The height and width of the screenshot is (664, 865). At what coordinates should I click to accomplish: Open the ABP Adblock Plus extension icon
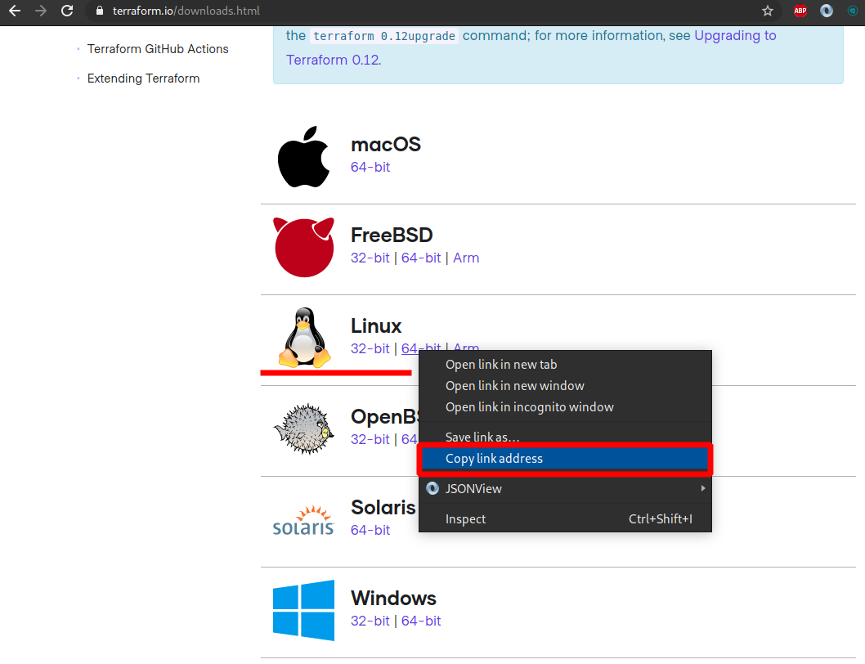(800, 11)
